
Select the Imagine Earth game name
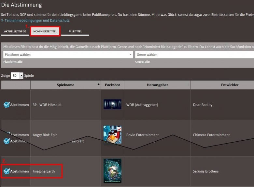click(x=44, y=171)
